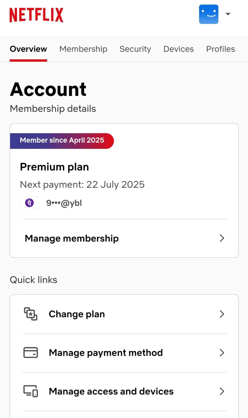Open Manage access and devices

point(124,391)
